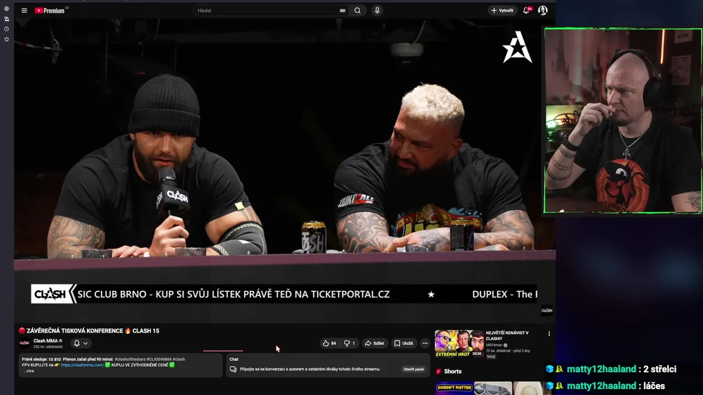Save the video with the Uložit button
The width and height of the screenshot is (703, 395).
pyautogui.click(x=403, y=343)
